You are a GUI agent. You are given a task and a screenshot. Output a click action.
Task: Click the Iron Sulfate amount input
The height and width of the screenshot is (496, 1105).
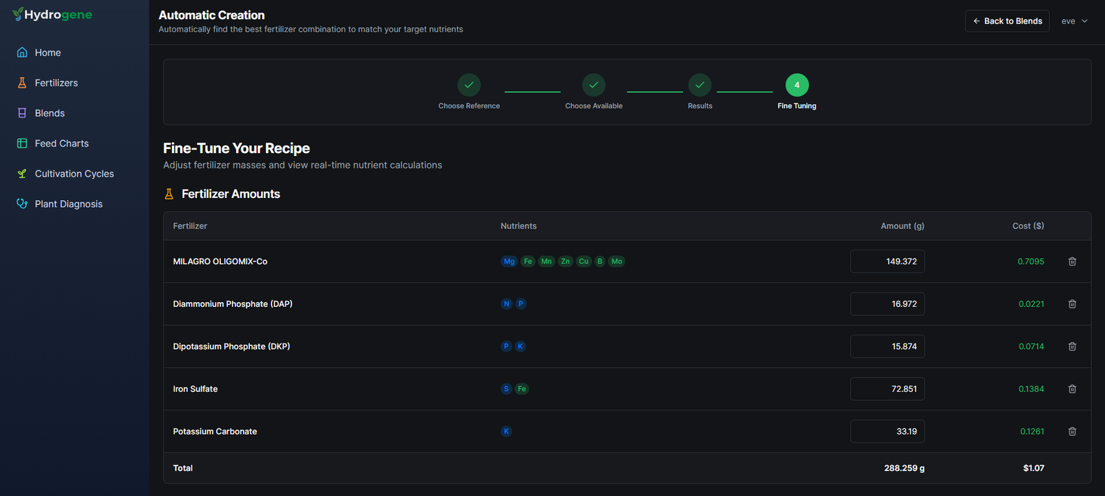887,389
